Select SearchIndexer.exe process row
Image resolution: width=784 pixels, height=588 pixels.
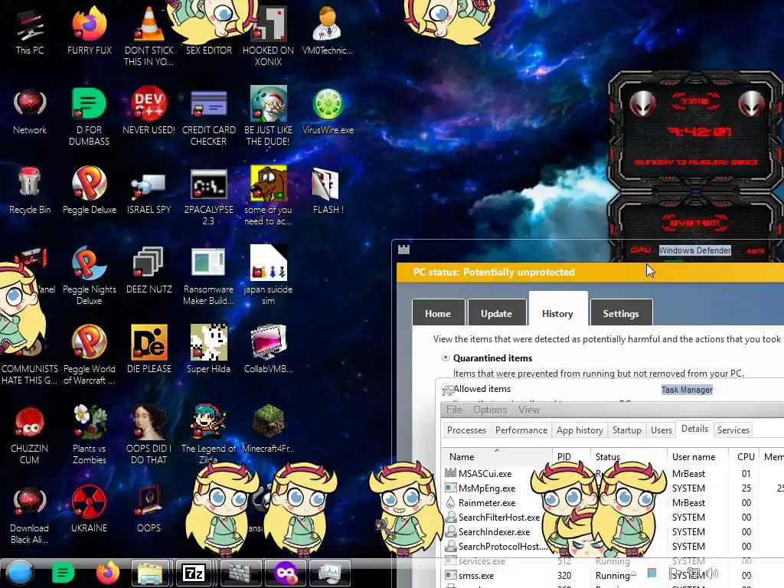tap(612, 531)
